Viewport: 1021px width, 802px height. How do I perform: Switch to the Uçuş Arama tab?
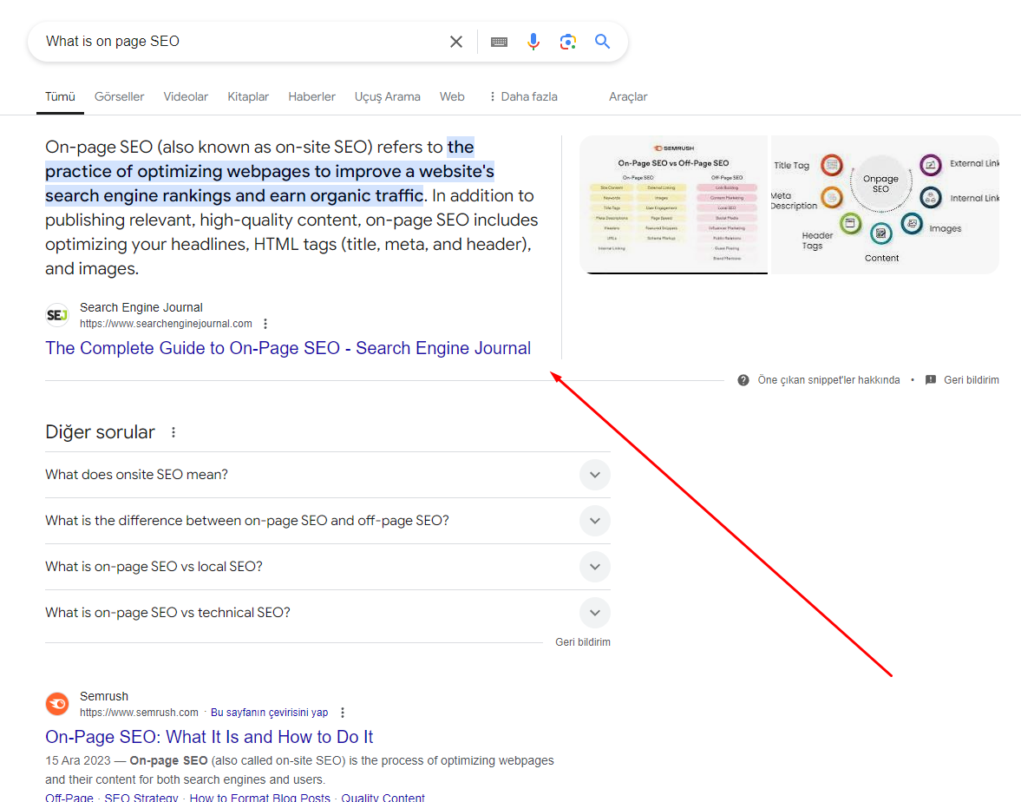click(388, 96)
